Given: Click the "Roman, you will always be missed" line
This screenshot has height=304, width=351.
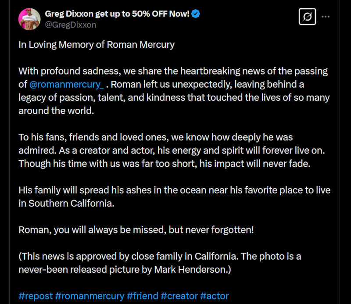Looking at the screenshot, I should click(136, 229).
